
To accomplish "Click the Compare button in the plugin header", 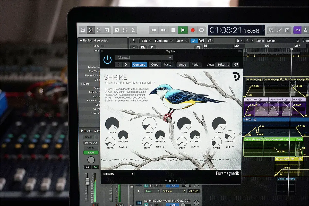I will click(139, 65).
